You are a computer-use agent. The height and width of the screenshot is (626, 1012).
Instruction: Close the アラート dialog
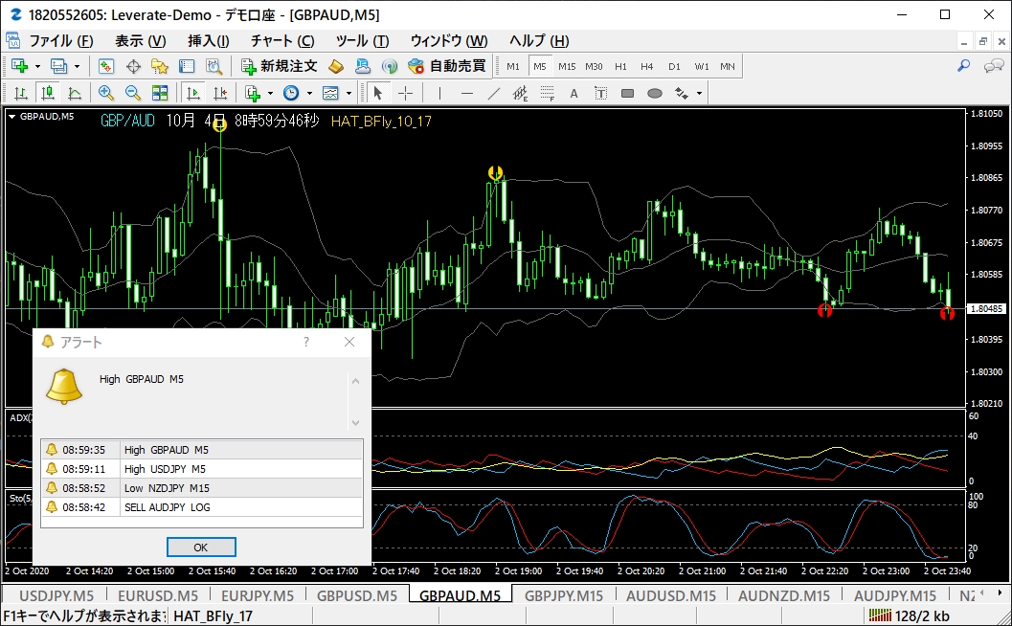(349, 342)
